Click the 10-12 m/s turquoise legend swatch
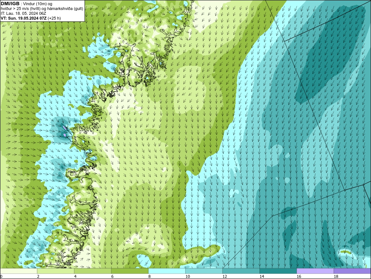This screenshot has width=371, height=279. [x=204, y=271]
